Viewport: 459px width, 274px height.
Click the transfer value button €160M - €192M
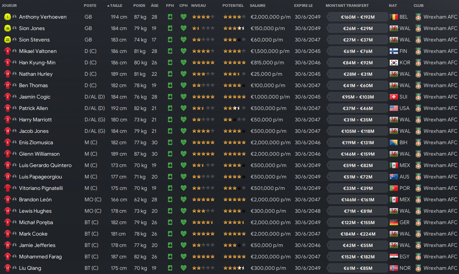pos(357,17)
